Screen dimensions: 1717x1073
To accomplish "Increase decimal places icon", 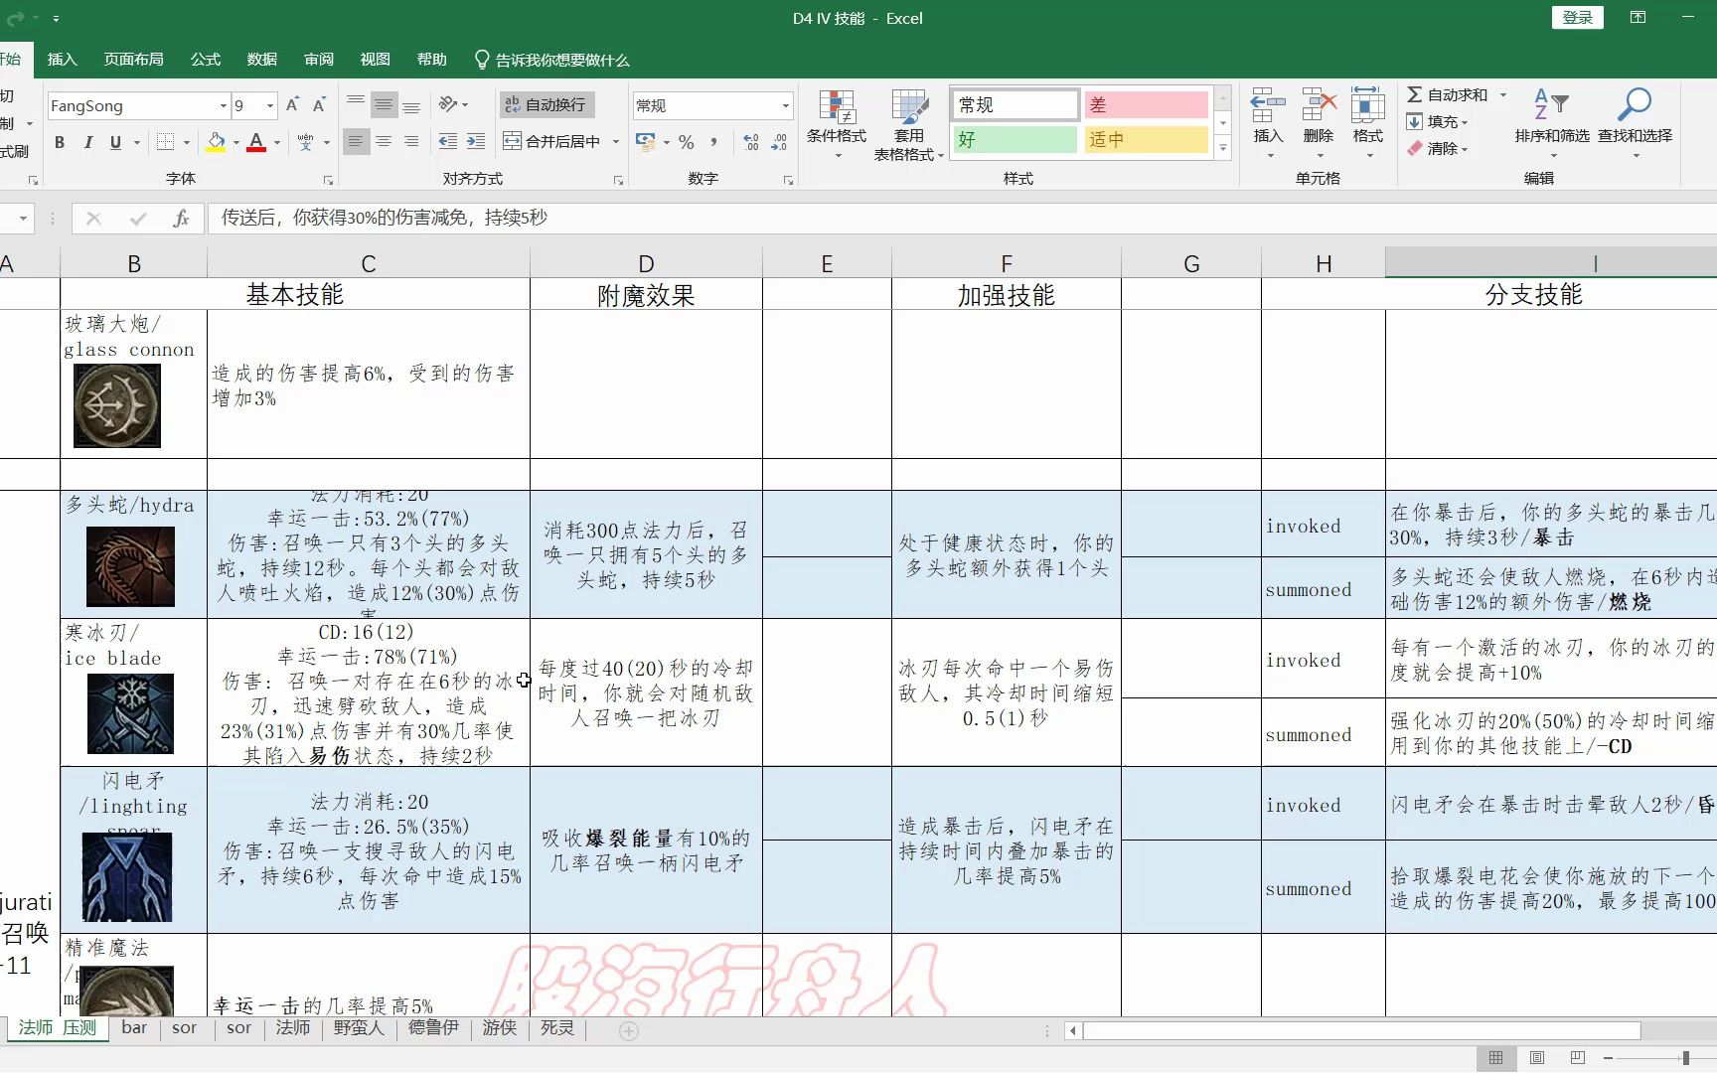I will [x=751, y=142].
